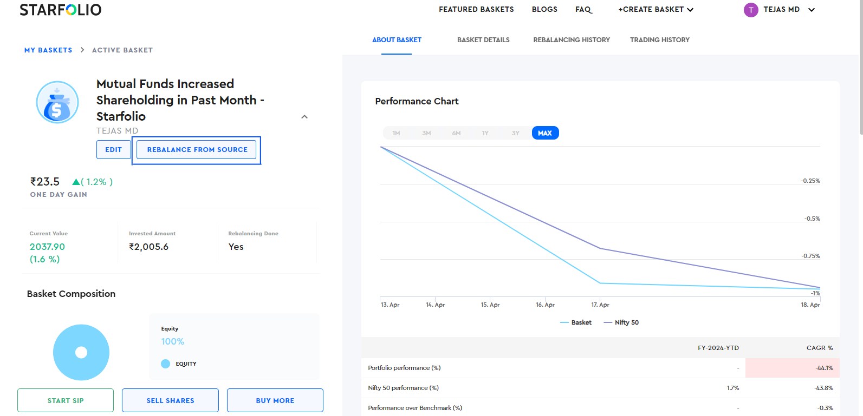This screenshot has width=863, height=416.
Task: Select the 6M chart range
Action: coord(456,133)
